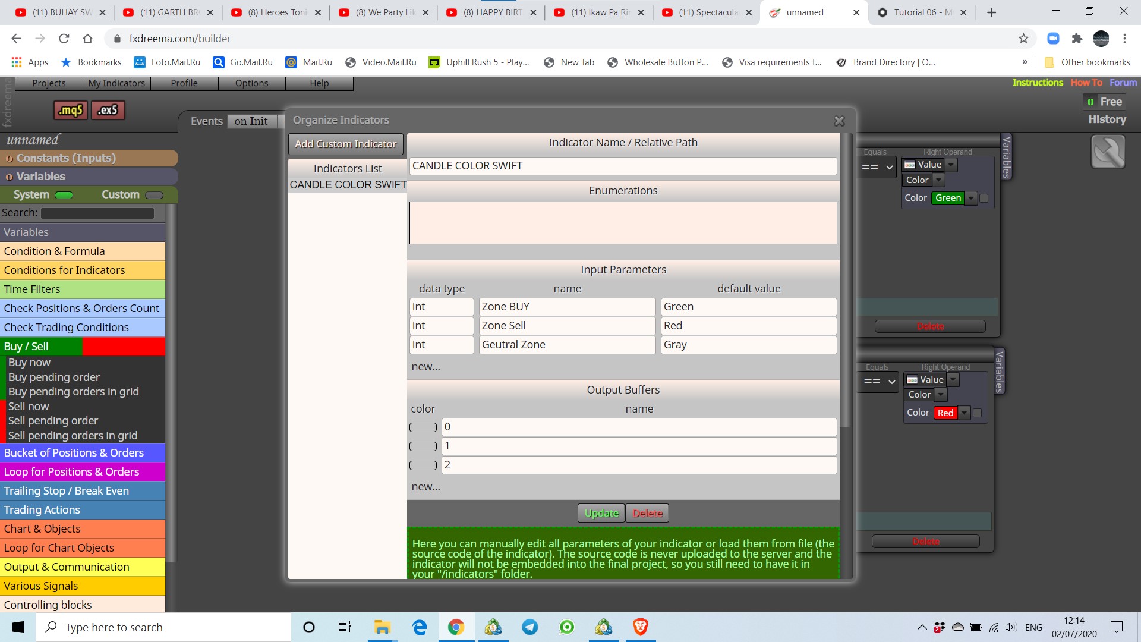Image resolution: width=1141 pixels, height=642 pixels.
Task: Go to browser home page
Action: coord(87,39)
